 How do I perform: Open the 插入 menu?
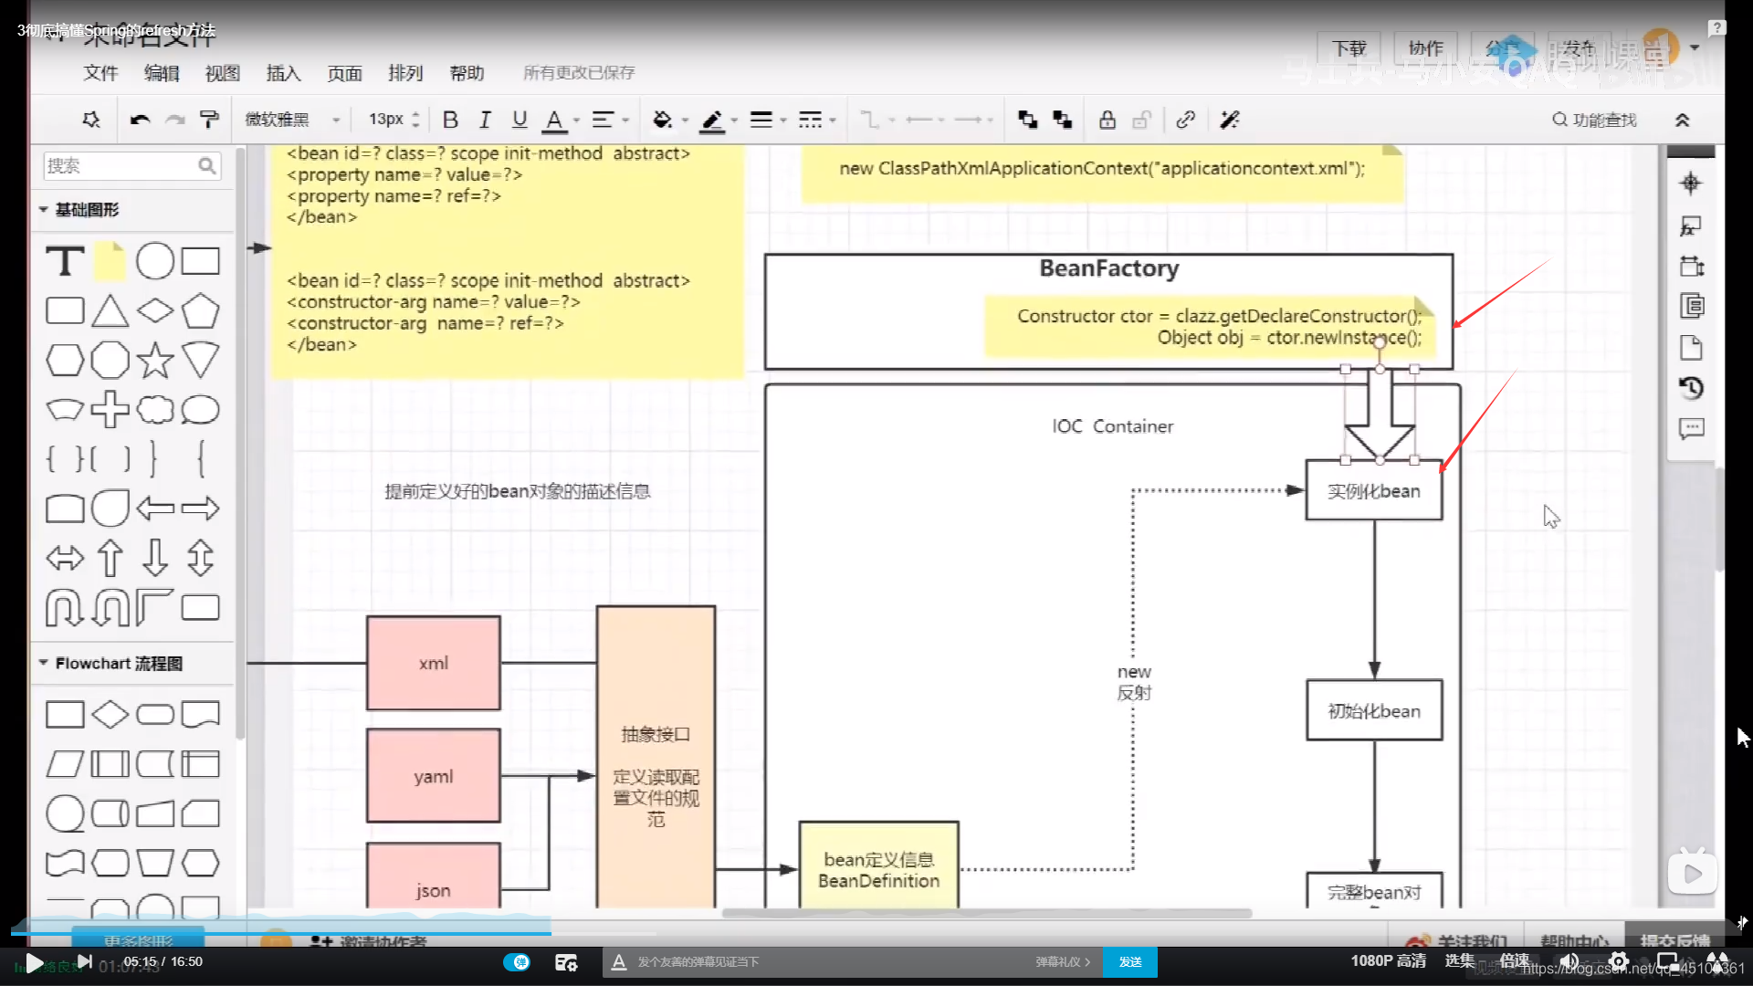pos(283,73)
